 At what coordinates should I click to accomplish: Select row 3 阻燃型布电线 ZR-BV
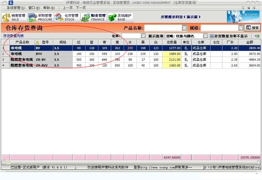tap(131, 60)
